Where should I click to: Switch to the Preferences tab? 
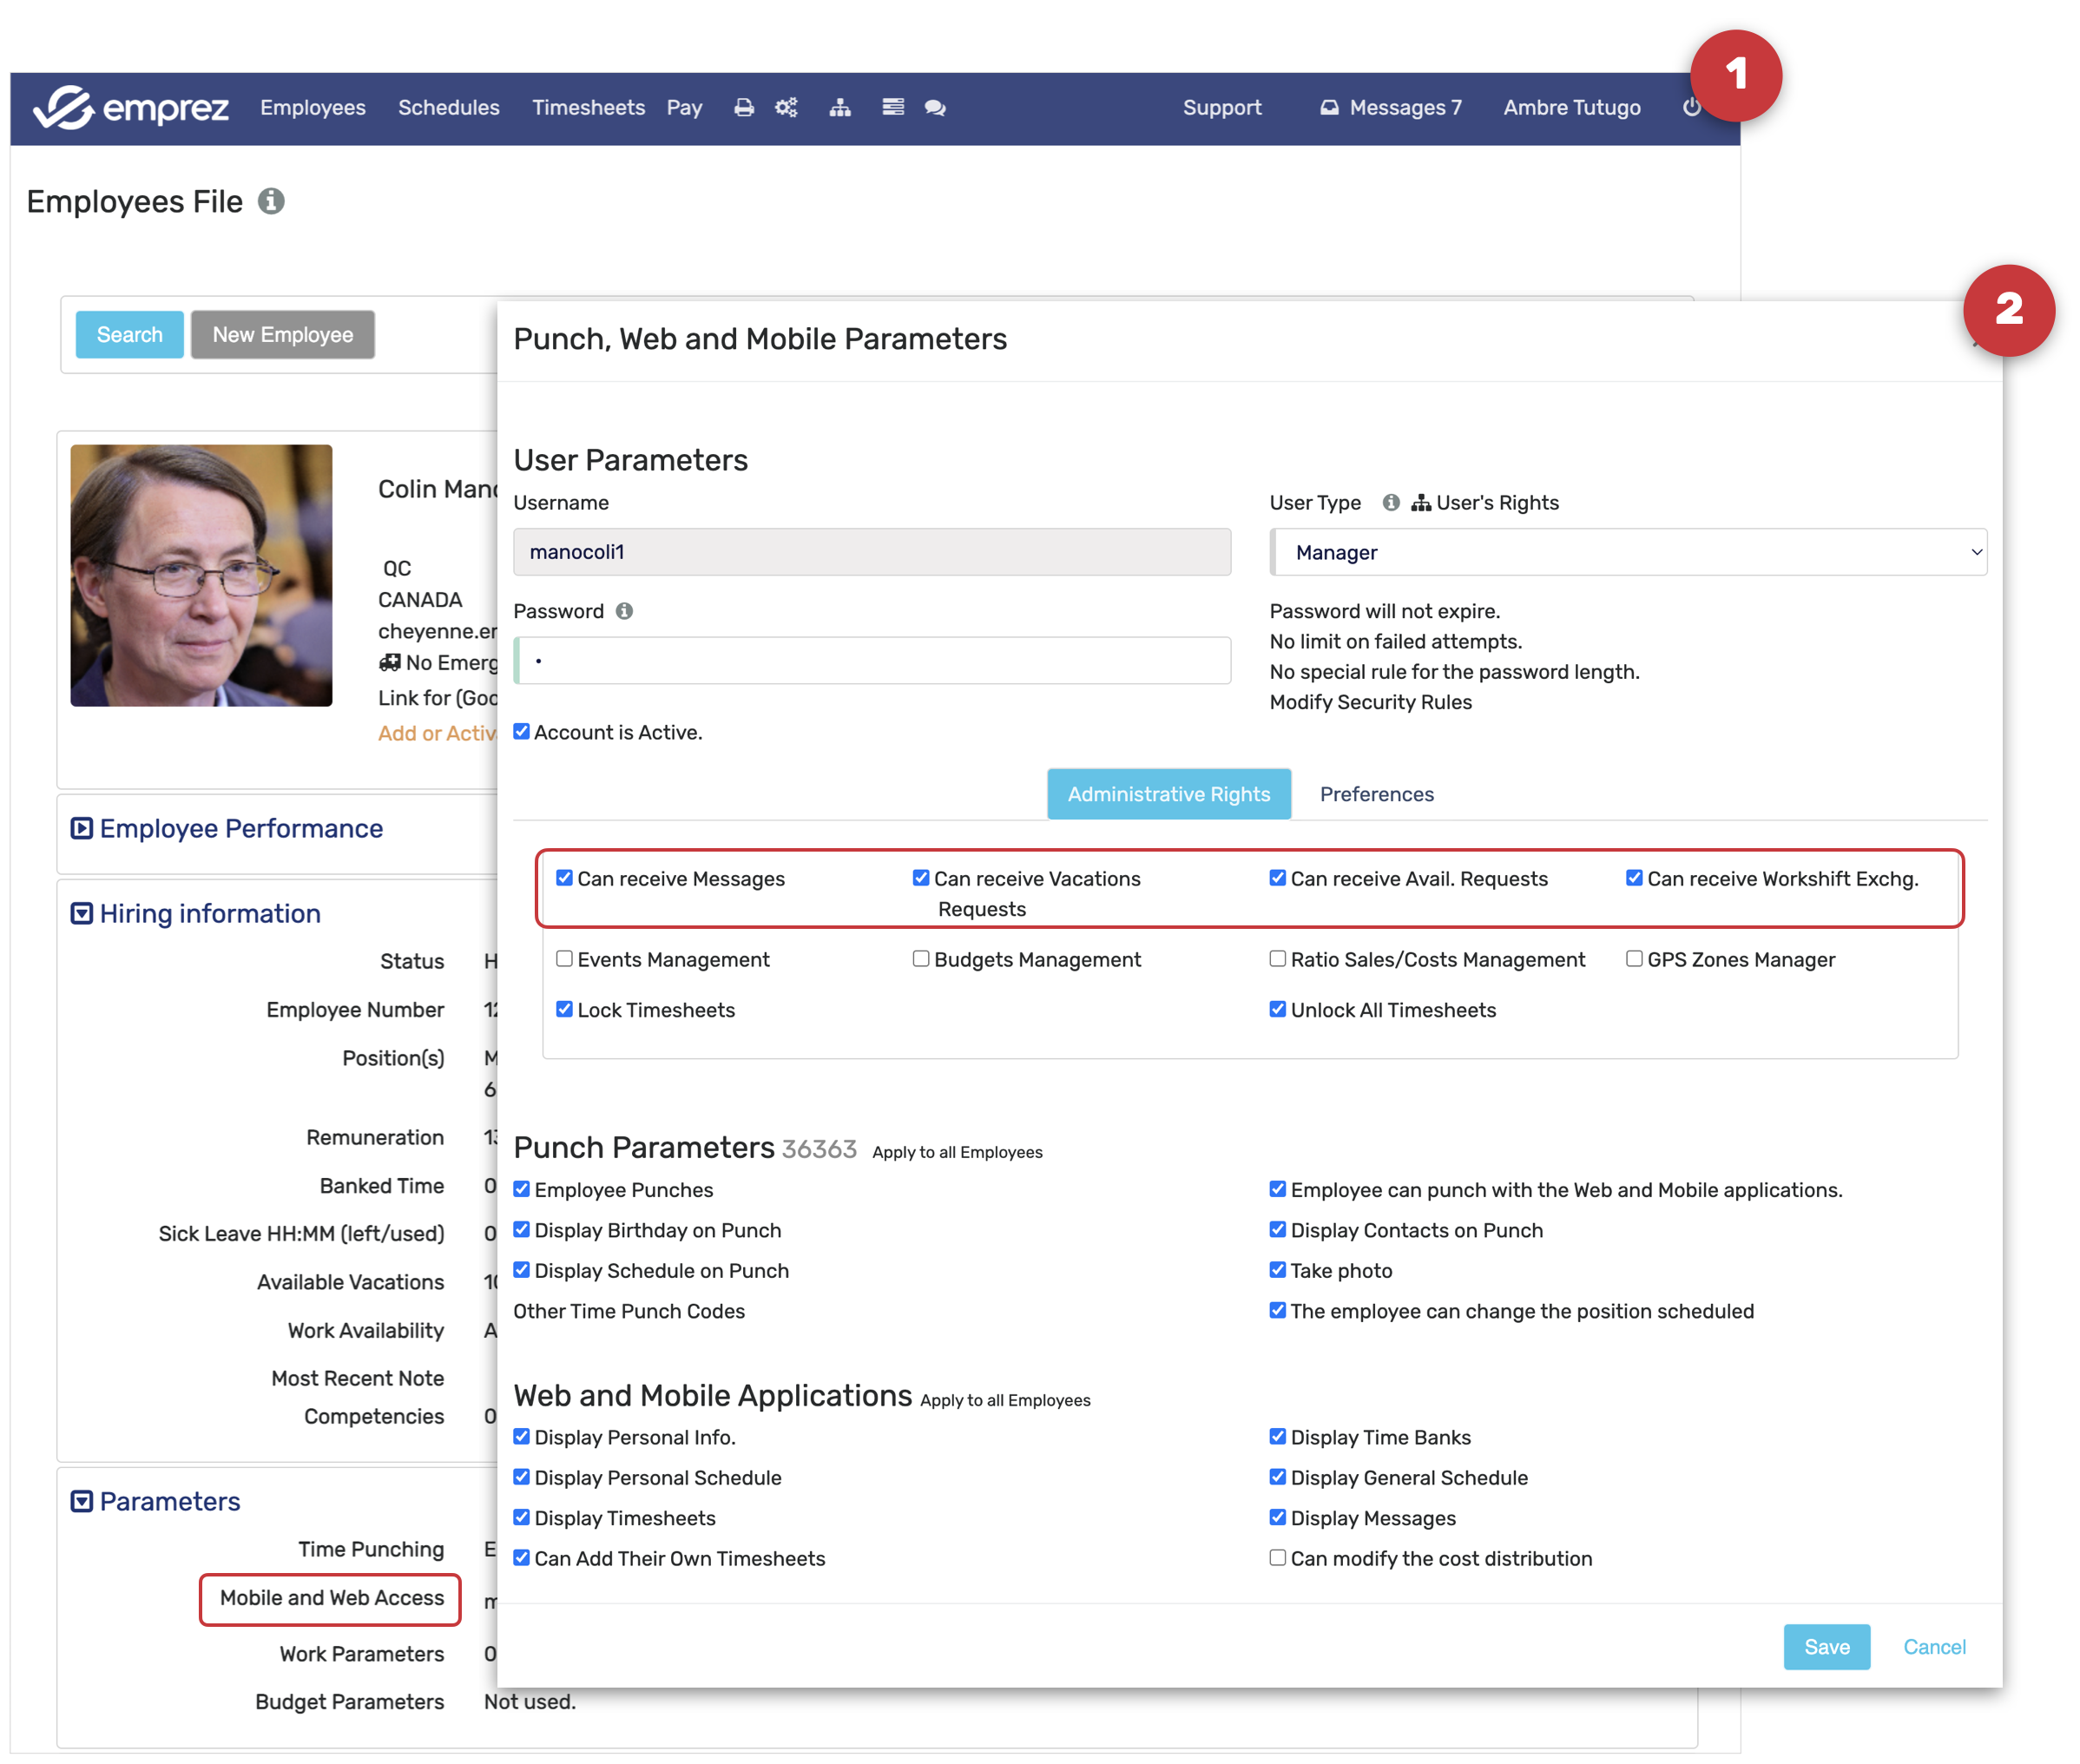coord(1376,794)
